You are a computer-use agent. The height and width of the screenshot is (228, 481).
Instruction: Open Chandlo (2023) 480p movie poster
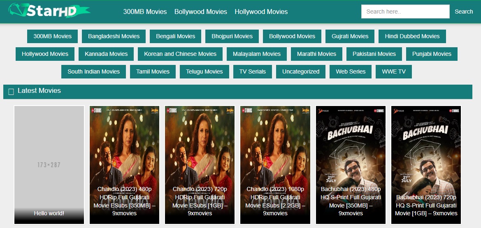(125, 165)
